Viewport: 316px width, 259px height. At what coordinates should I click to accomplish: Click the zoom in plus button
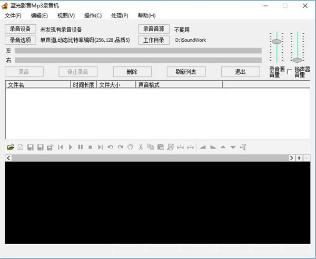299,158
